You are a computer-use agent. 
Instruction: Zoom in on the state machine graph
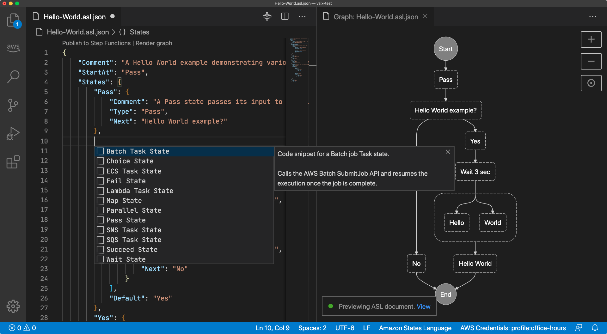coord(591,39)
